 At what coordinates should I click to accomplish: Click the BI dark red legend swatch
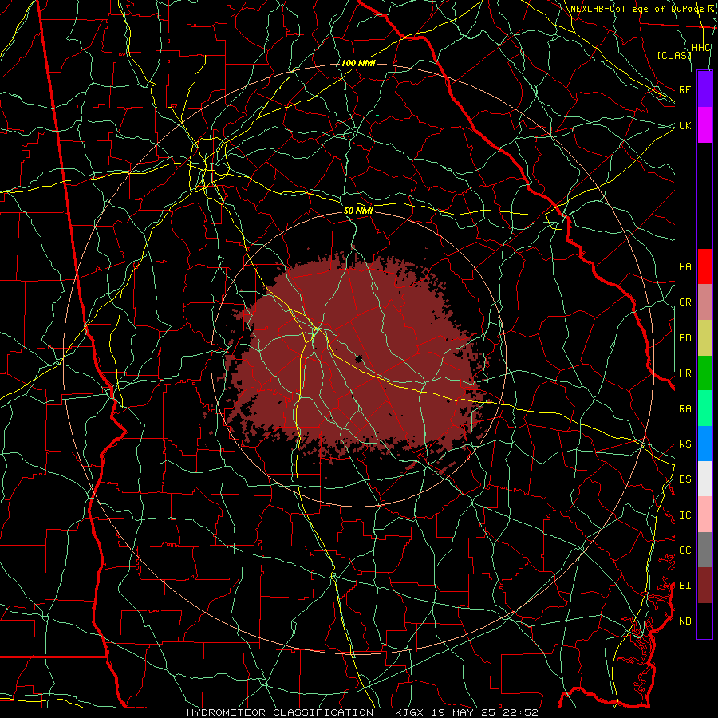(704, 586)
